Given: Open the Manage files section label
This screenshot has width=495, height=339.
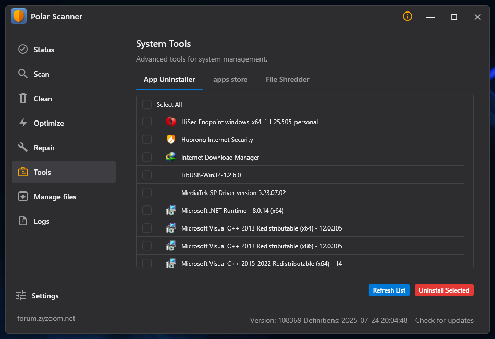Looking at the screenshot, I should point(55,197).
